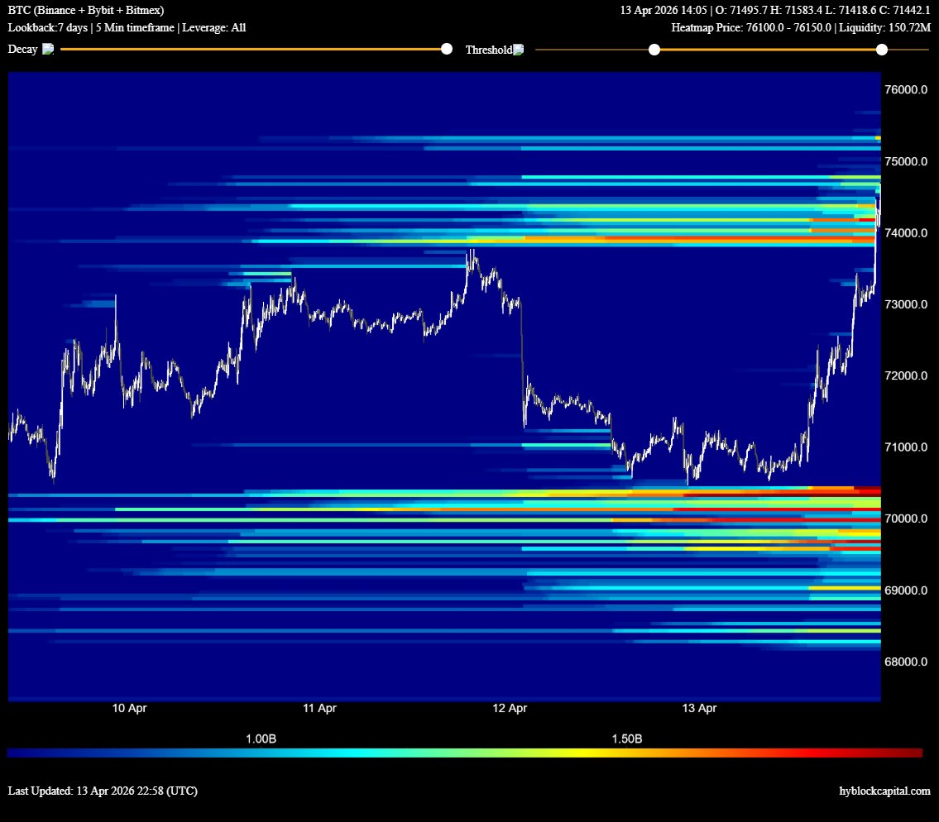Click the hyblockcapital.com watermark link
Viewport: 939px width, 822px height.
click(x=884, y=791)
